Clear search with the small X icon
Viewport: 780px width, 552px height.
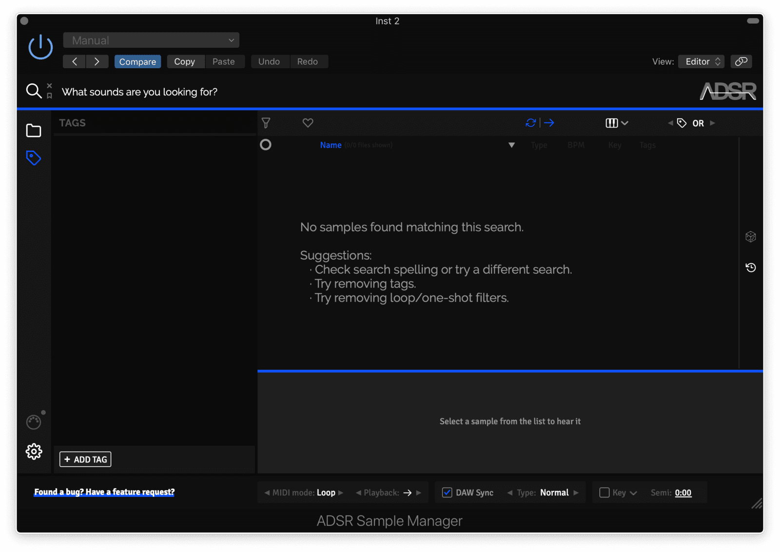click(x=49, y=86)
